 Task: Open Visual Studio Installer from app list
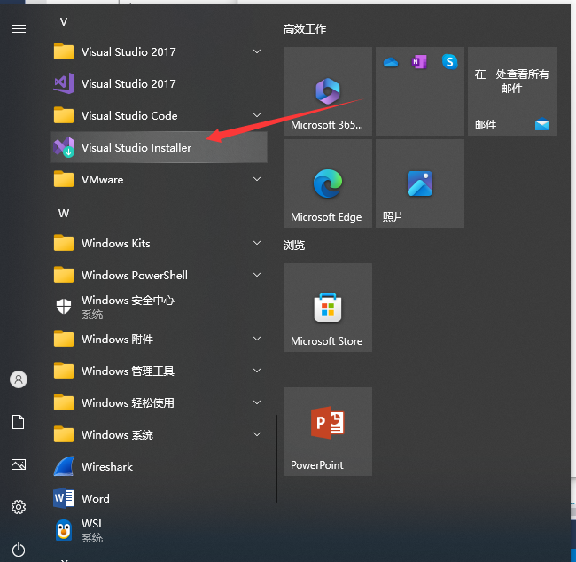pyautogui.click(x=136, y=148)
